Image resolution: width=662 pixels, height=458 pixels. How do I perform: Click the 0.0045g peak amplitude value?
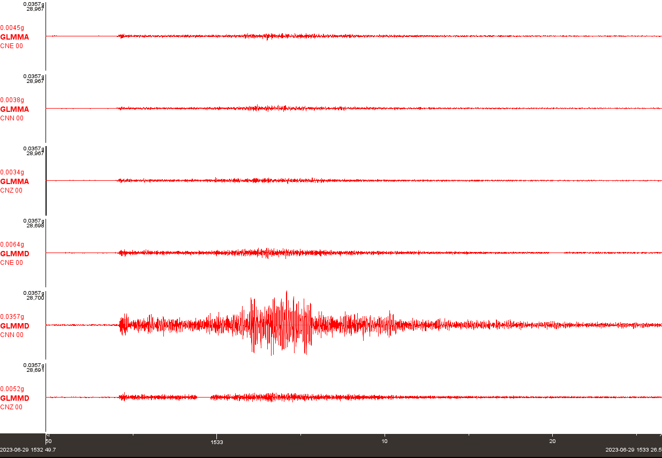pos(12,28)
